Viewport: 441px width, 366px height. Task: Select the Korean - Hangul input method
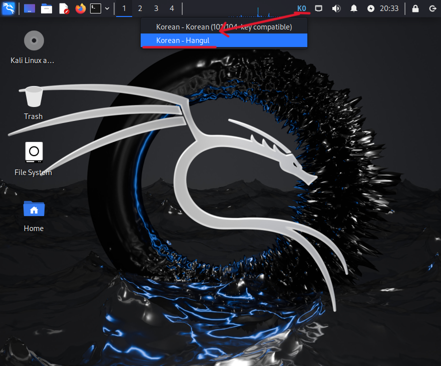pos(224,40)
